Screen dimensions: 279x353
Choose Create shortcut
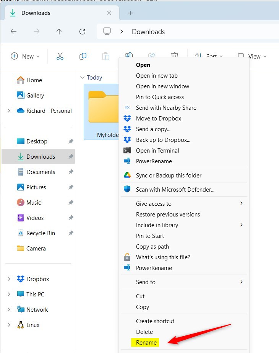[x=155, y=321]
